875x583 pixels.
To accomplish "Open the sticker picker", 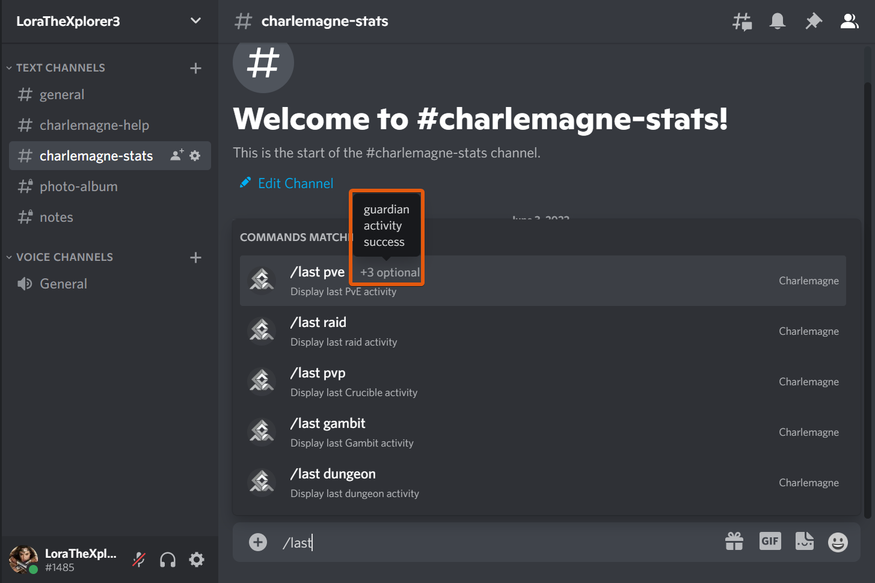I will 805,541.
